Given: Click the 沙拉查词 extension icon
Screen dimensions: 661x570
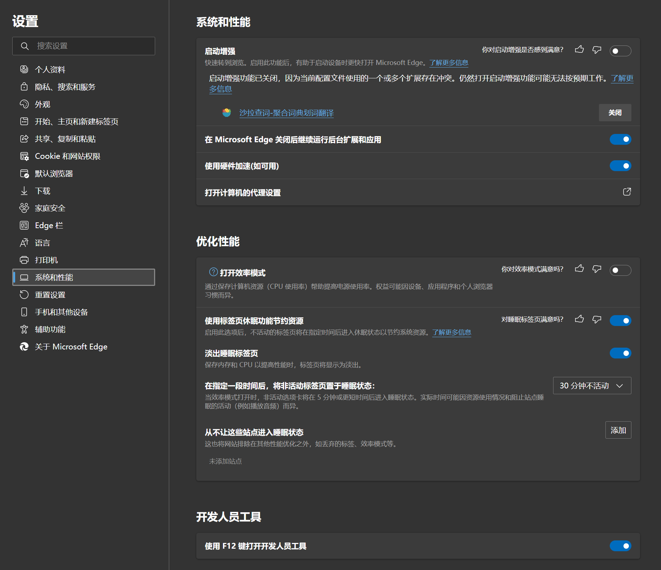Looking at the screenshot, I should tap(227, 113).
